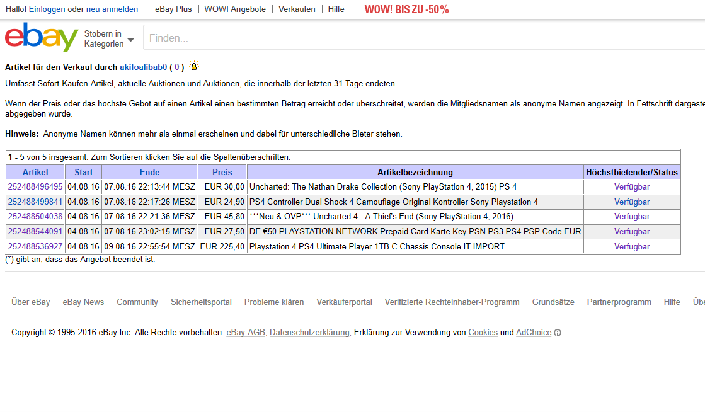Click end time 07.08.16 22:13:44 MESZ
Screen dimensions: 705x412
tap(150, 186)
